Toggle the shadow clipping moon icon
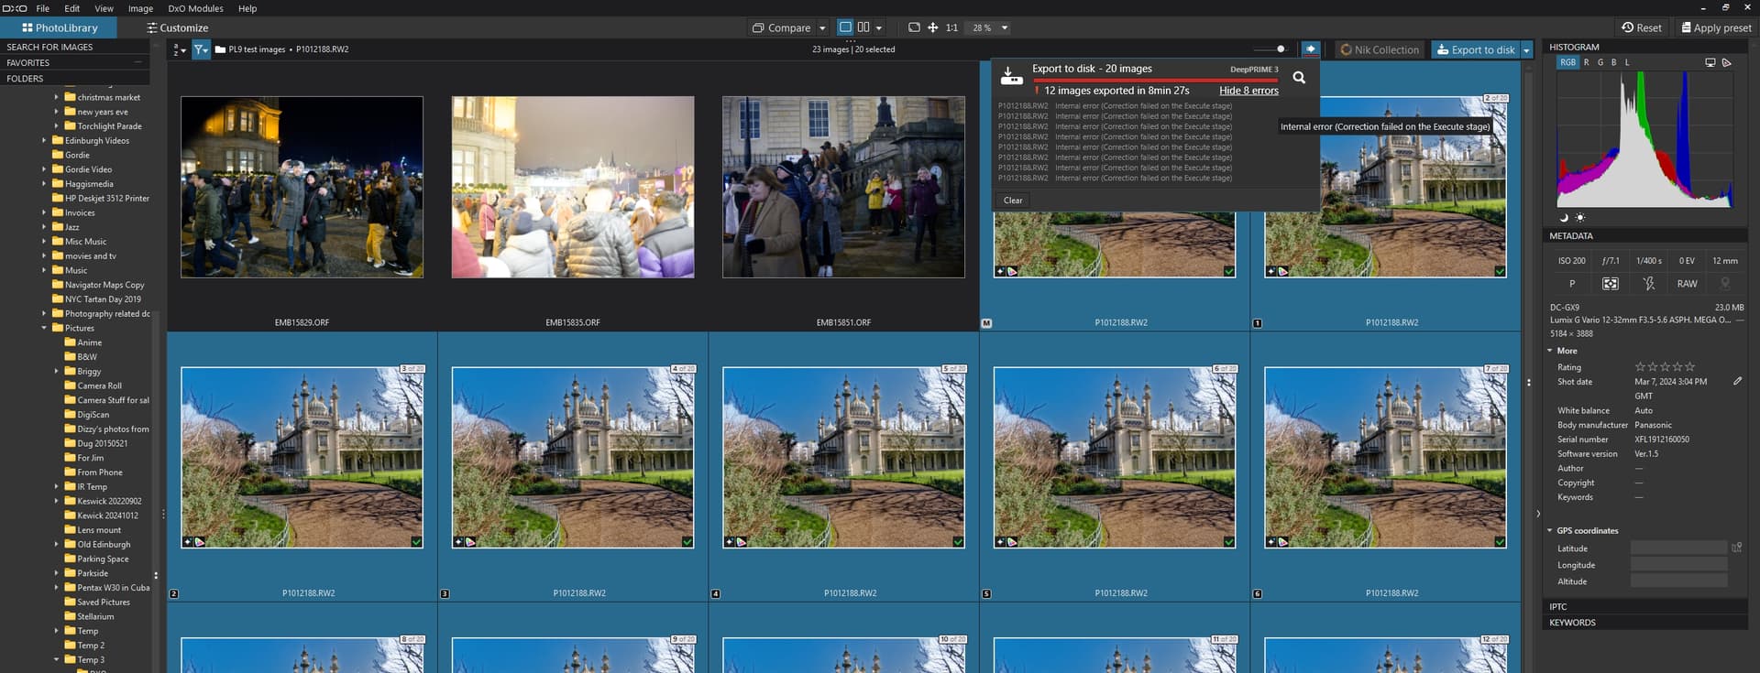The image size is (1760, 673). 1564,218
